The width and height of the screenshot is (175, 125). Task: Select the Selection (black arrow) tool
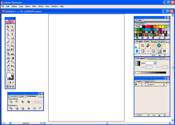click(x=8, y=27)
